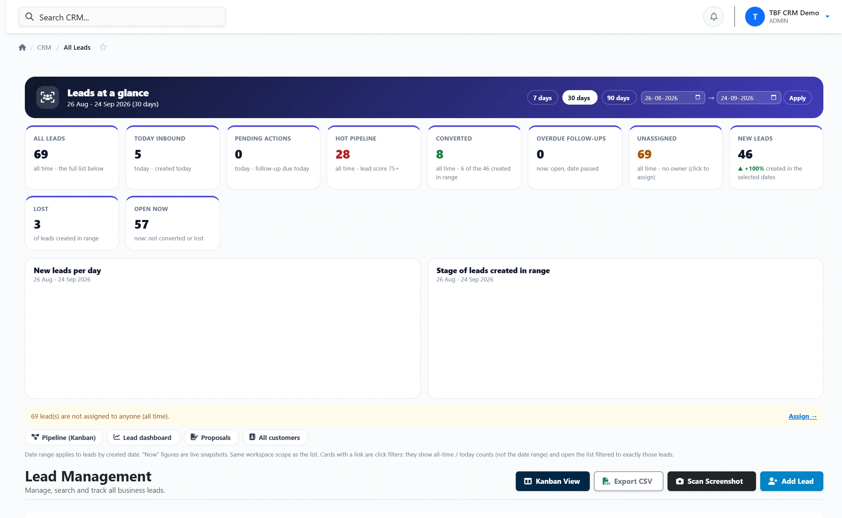Expand the user account dropdown arrow
The image size is (842, 518).
(827, 17)
